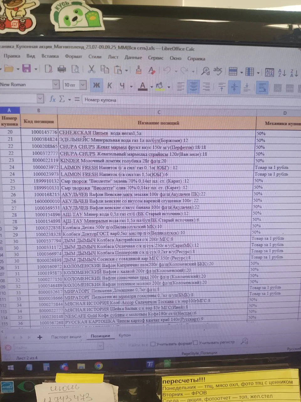This screenshot has height=402, width=301.
Task: Expand the Name Box dropdown
Action: click(40, 99)
